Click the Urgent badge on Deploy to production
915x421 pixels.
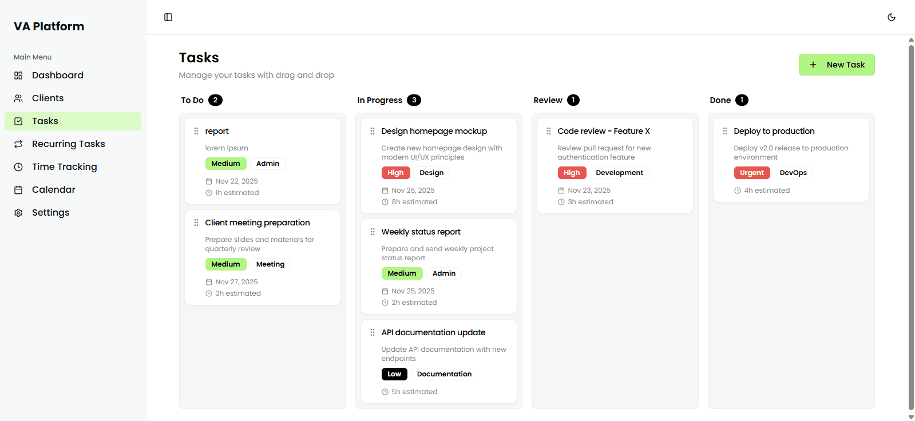click(751, 172)
